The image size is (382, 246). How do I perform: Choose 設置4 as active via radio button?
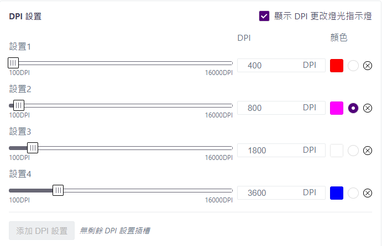[353, 193]
